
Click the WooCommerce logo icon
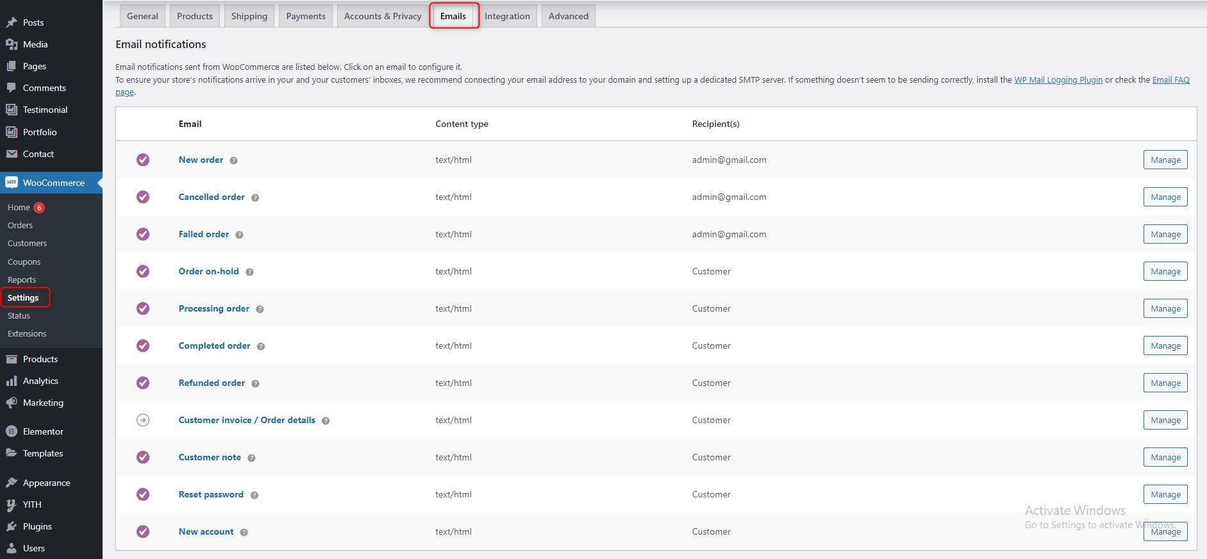[x=12, y=183]
